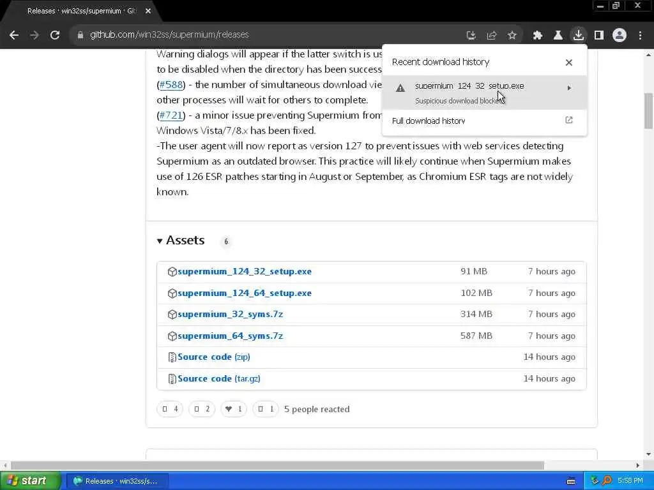
Task: Click package icon beside supermium_32_syms.7z
Action: tap(172, 314)
